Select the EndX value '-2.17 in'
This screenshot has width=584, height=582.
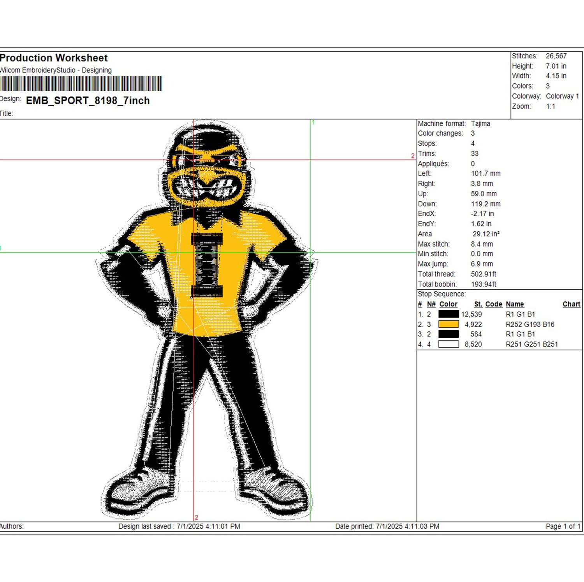(482, 213)
